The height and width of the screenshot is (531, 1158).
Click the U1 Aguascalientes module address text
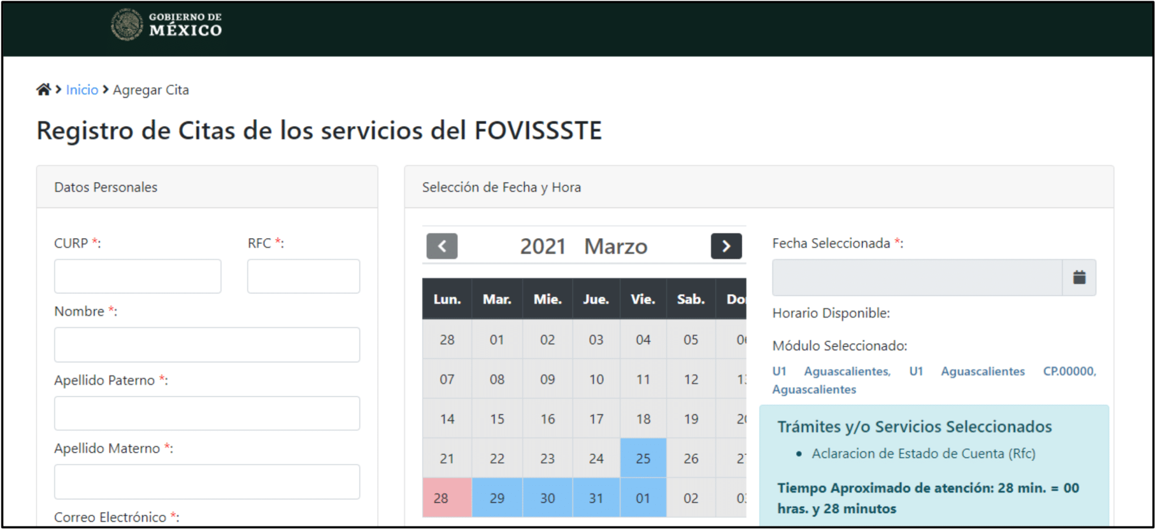pos(934,380)
